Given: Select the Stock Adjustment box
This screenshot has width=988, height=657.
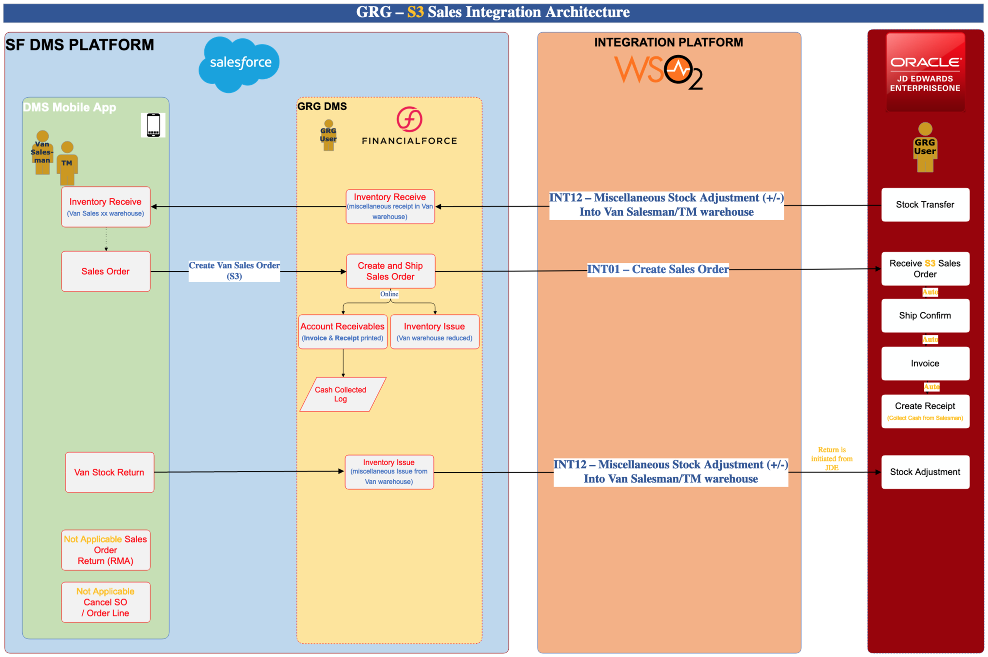Looking at the screenshot, I should [925, 472].
